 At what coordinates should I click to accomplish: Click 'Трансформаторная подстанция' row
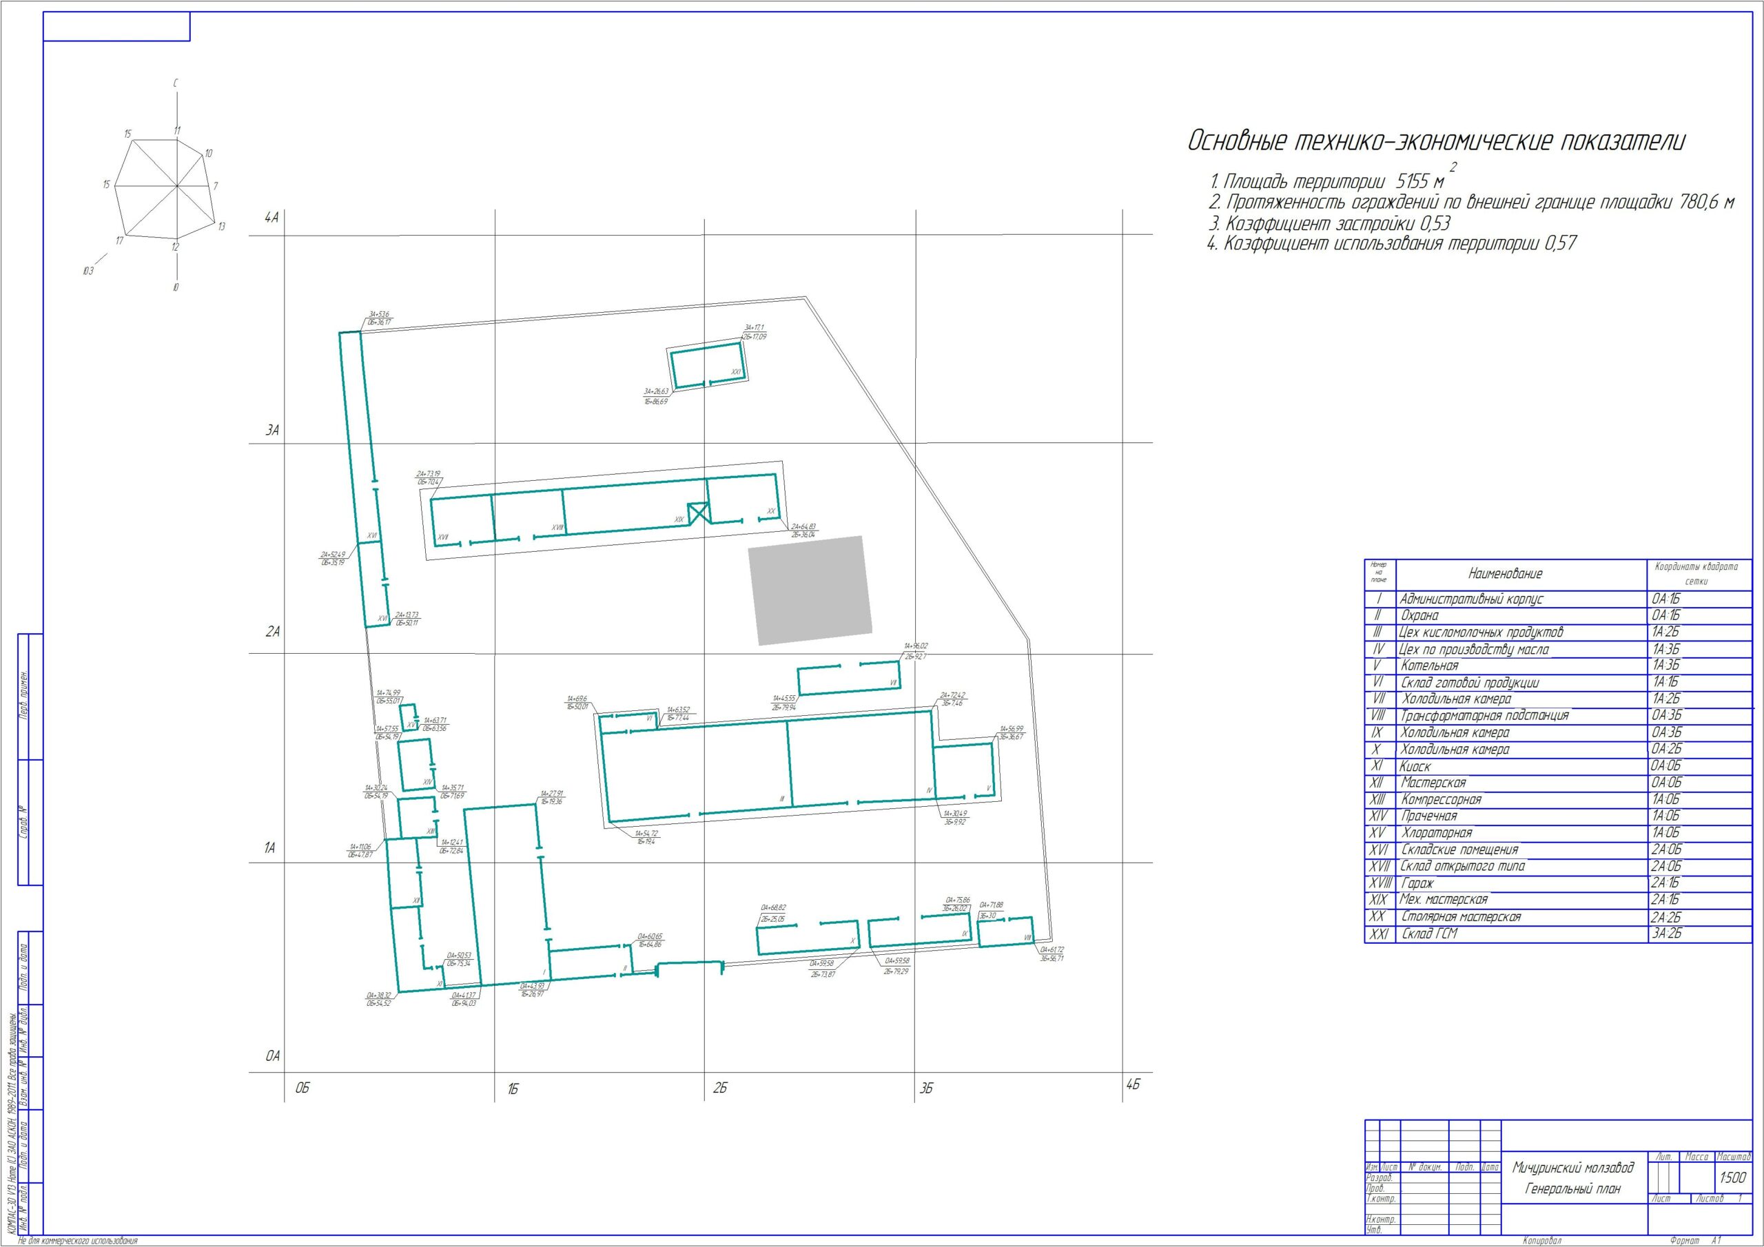pos(1558,715)
